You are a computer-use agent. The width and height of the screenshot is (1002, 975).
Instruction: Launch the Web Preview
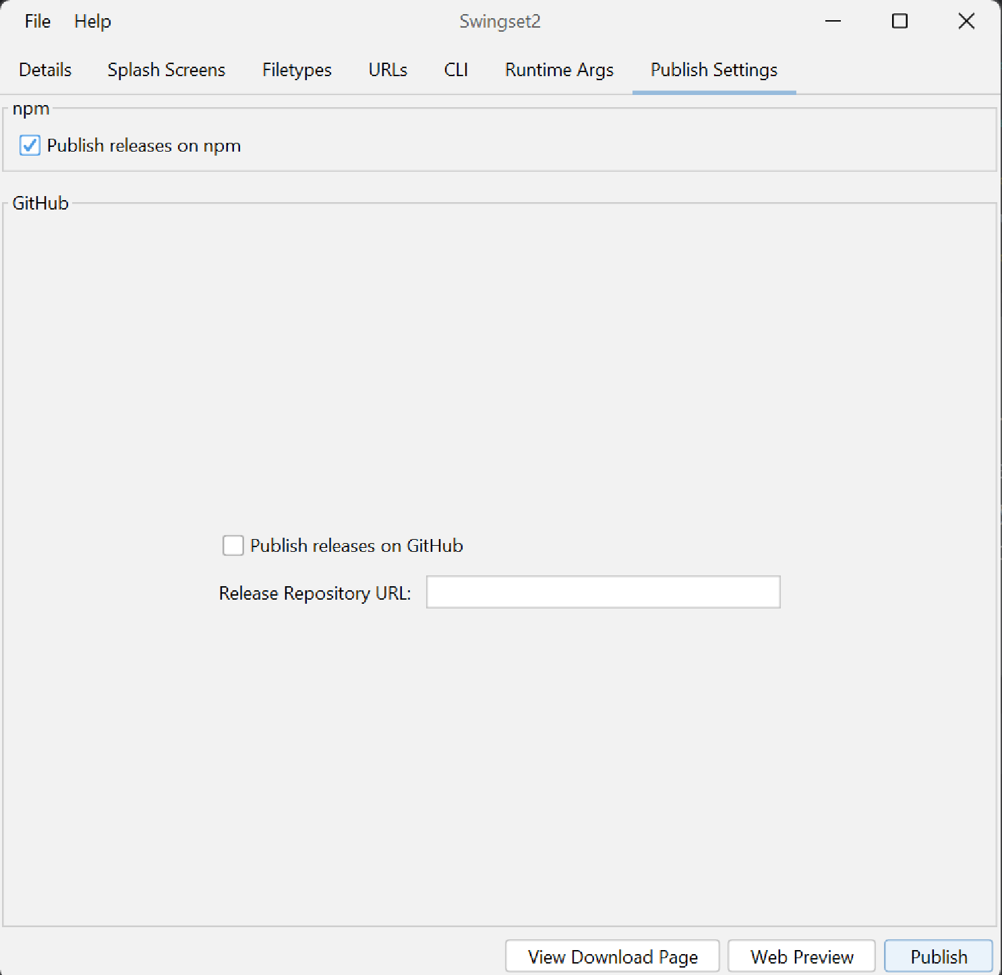pyautogui.click(x=801, y=956)
